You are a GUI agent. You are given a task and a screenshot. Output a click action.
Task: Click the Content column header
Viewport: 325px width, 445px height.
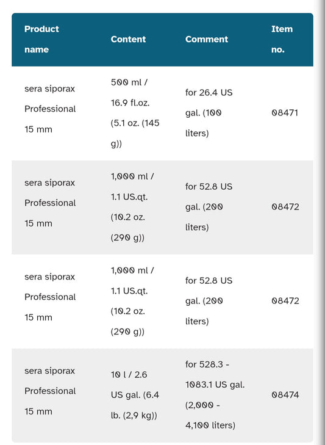(128, 39)
